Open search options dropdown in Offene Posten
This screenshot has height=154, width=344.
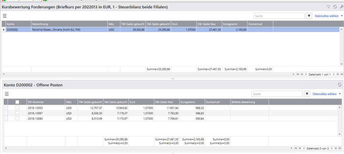click(307, 94)
